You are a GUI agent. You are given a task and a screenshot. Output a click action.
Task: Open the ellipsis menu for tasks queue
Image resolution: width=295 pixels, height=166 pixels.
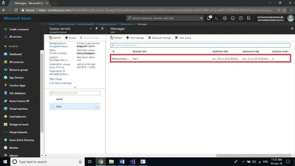click(x=97, y=107)
